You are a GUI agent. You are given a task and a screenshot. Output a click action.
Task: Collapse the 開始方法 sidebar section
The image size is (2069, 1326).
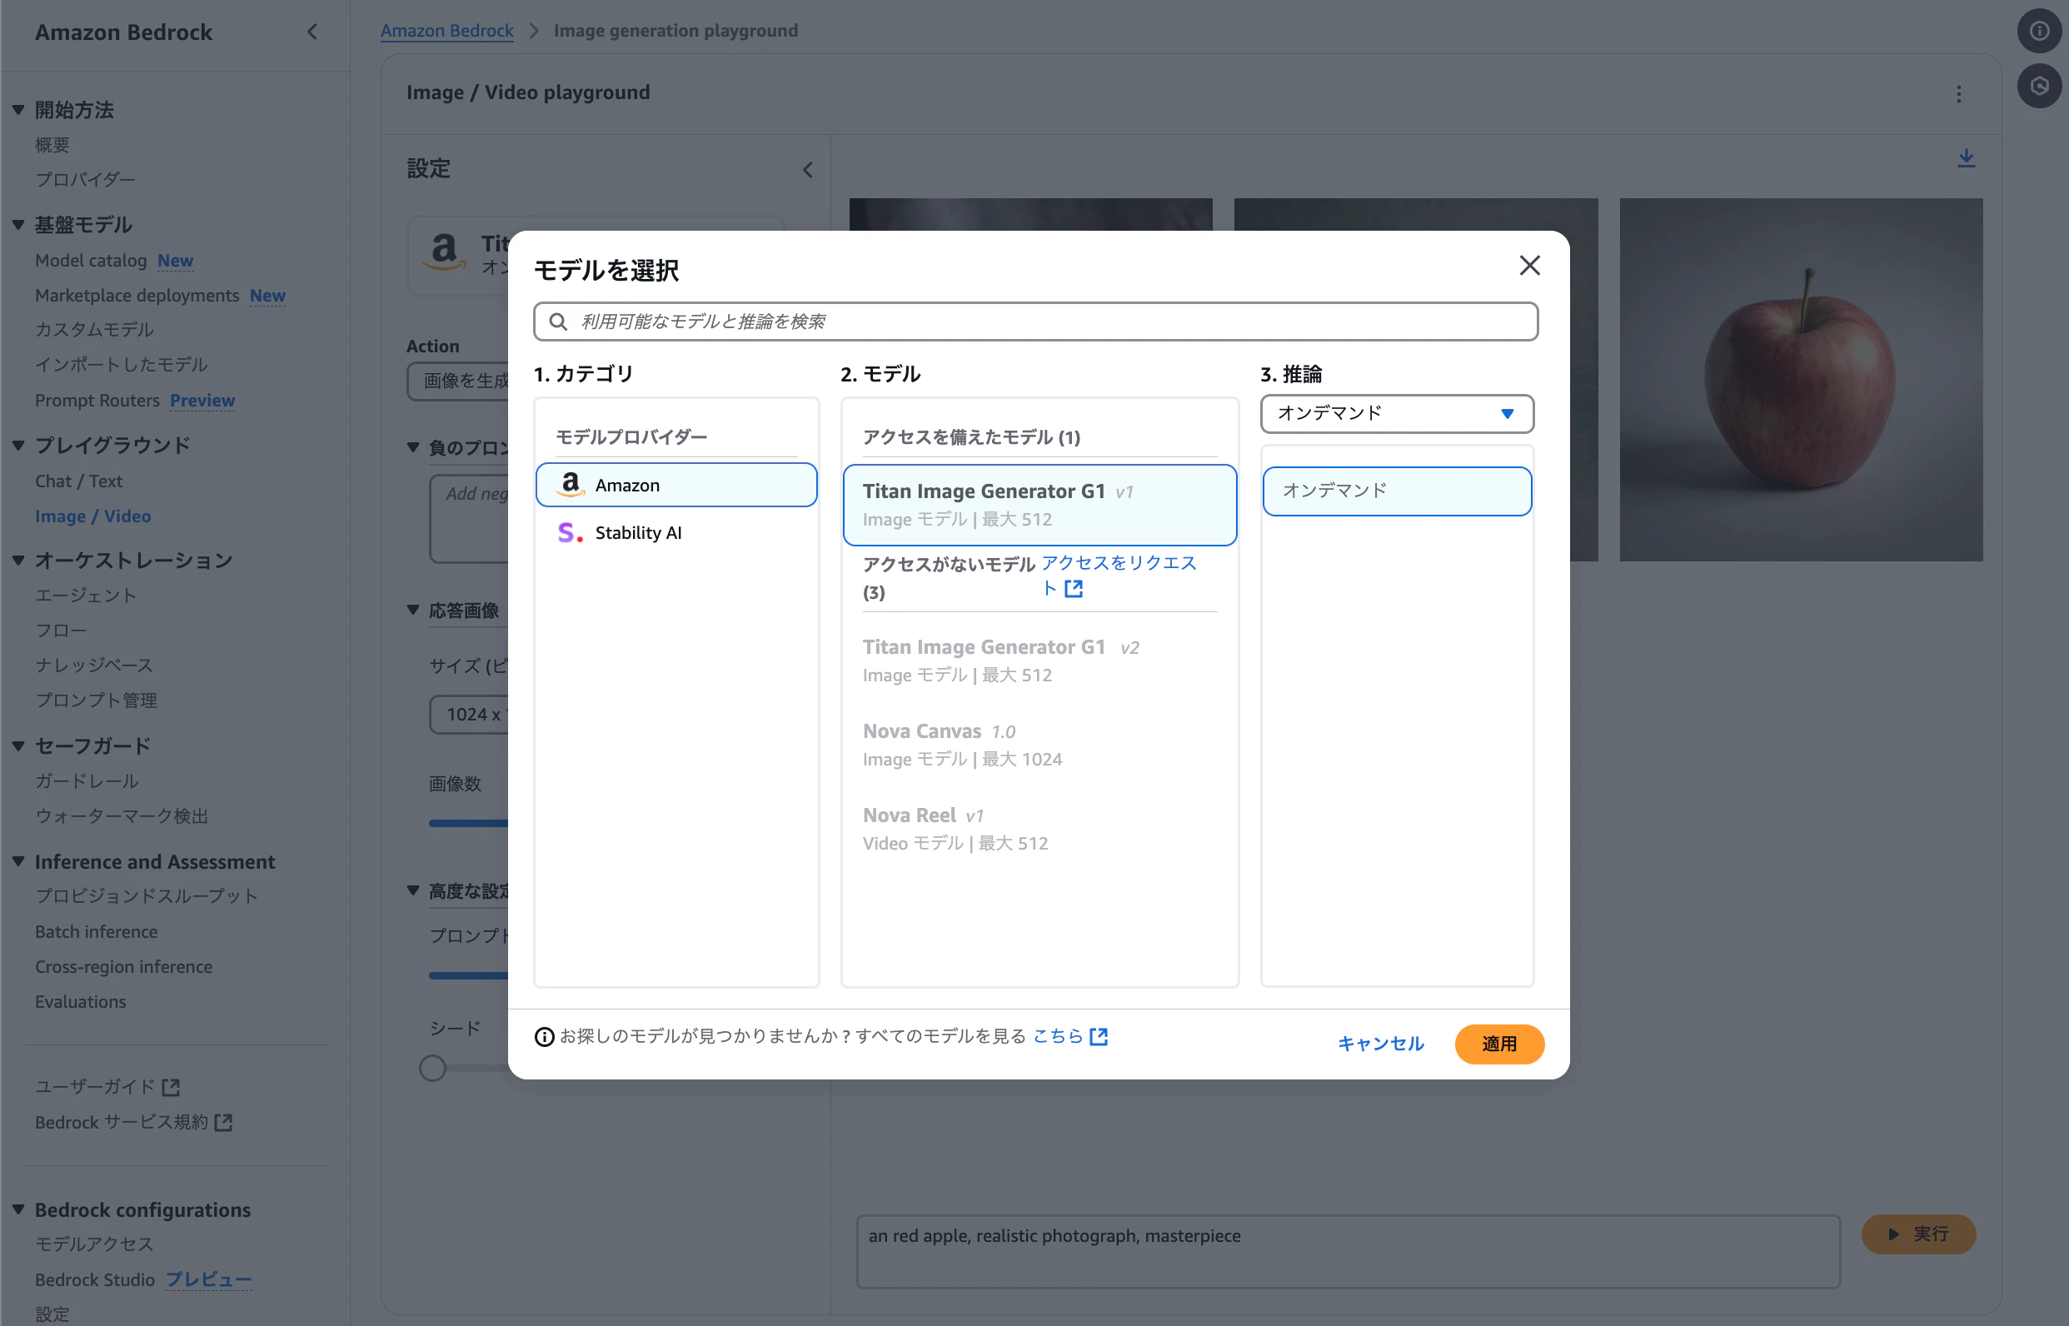tap(18, 110)
